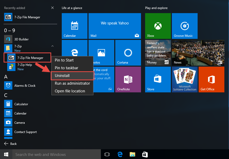This screenshot has height=159, width=229.
Task: Open the Calendar live tile
Action: click(x=75, y=26)
